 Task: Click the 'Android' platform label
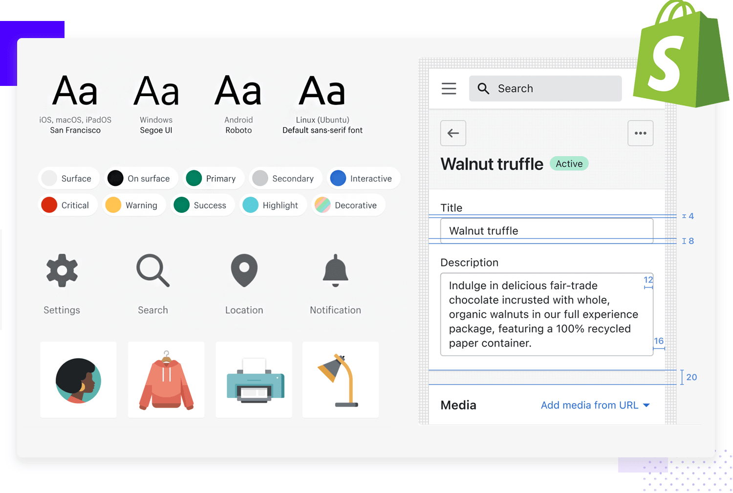238,120
